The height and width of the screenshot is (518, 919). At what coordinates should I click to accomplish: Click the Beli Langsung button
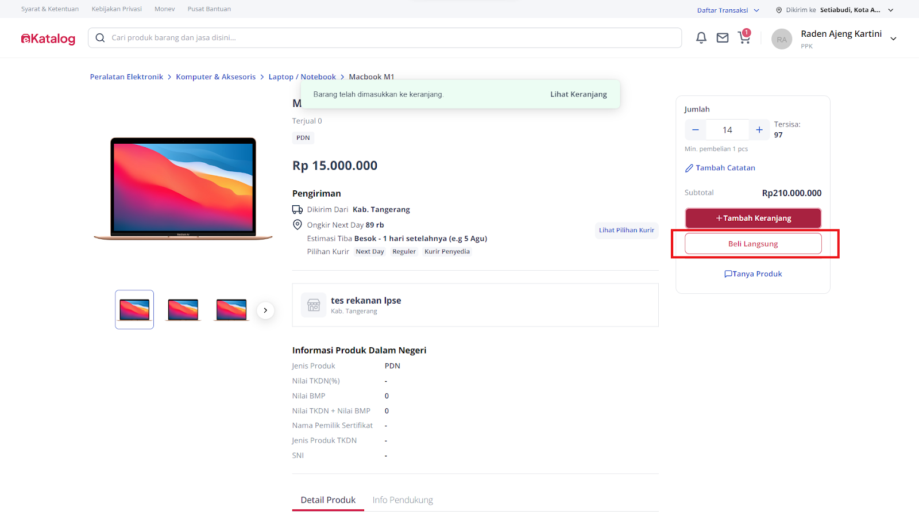pos(752,244)
